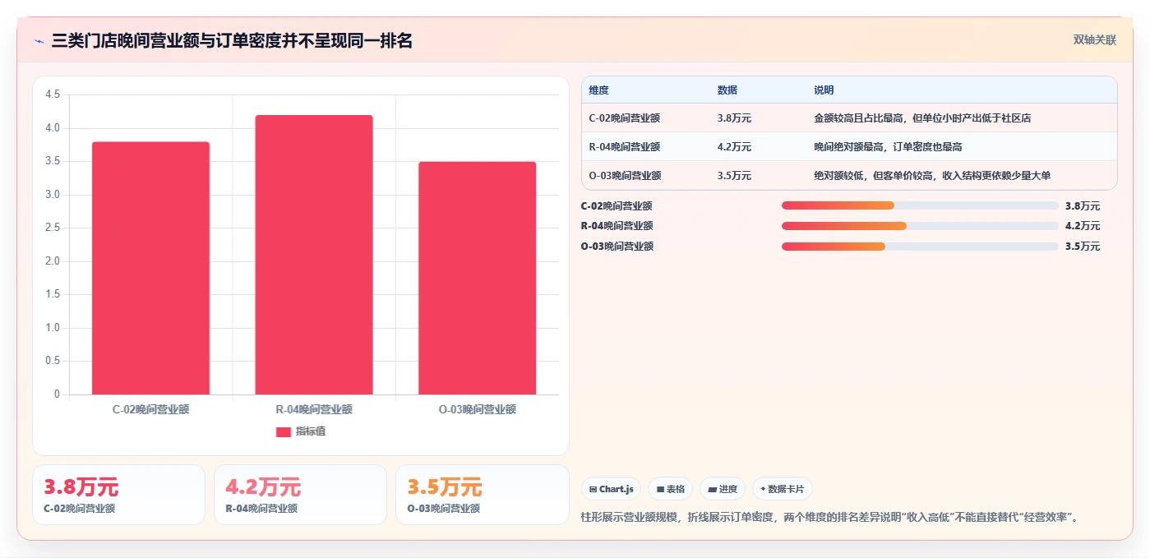Click the 进度 tag button
Screen dimensions: 1150x558
723,489
